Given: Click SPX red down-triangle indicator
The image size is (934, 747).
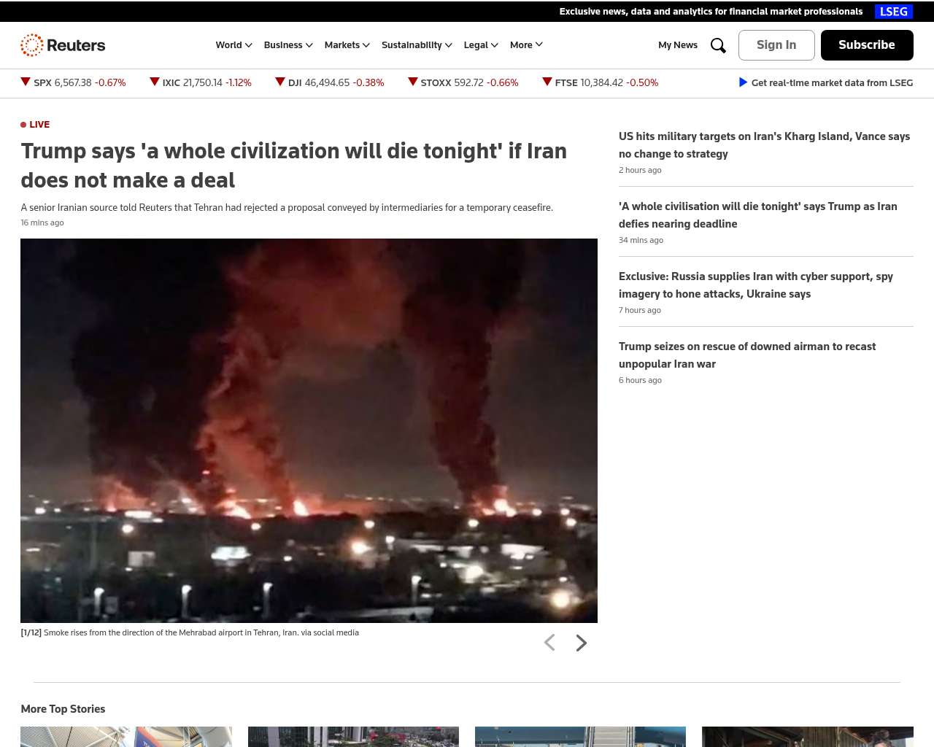Looking at the screenshot, I should point(26,82).
